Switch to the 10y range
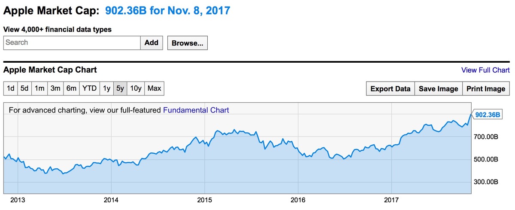Screen dimensions: 515x210 [136, 88]
